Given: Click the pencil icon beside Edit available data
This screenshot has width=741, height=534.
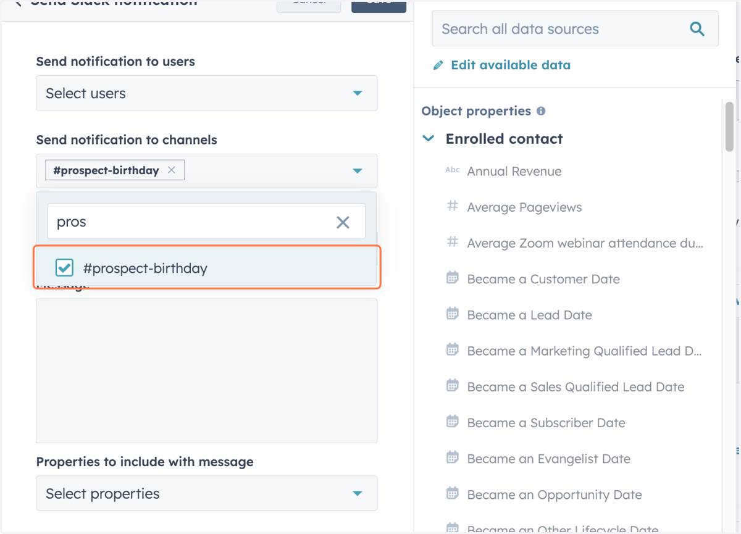Looking at the screenshot, I should tap(438, 65).
